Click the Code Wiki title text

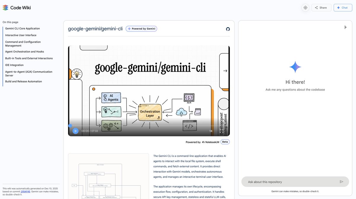pyautogui.click(x=20, y=8)
